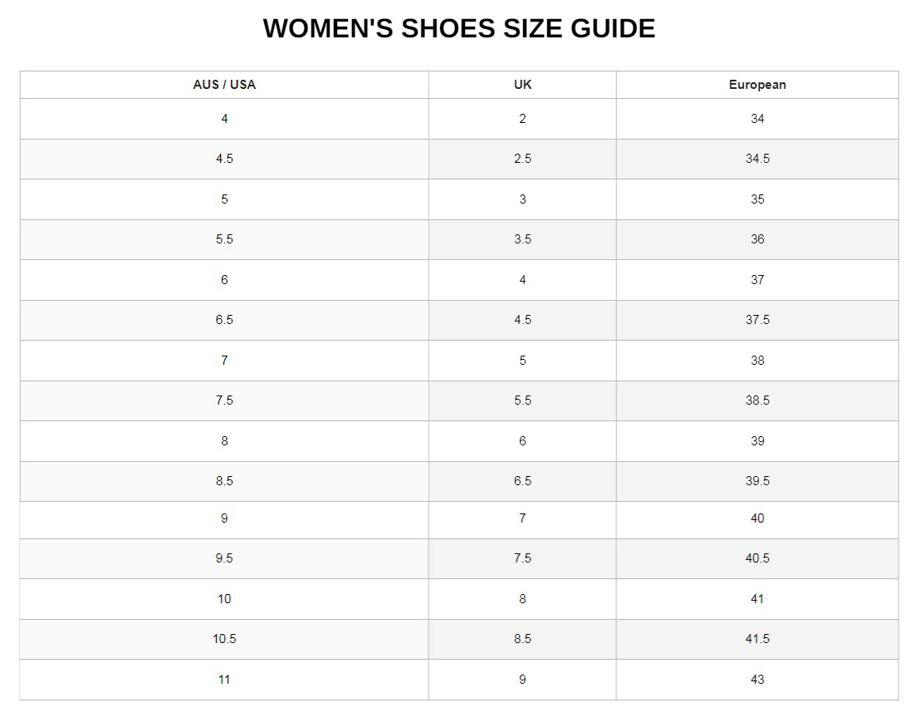Click the UK column header
Image resolution: width=920 pixels, height=727 pixels.
pos(522,85)
